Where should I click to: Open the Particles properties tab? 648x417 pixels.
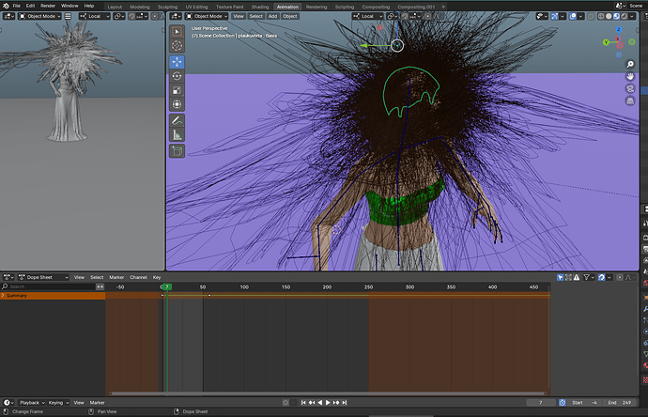pos(645,320)
